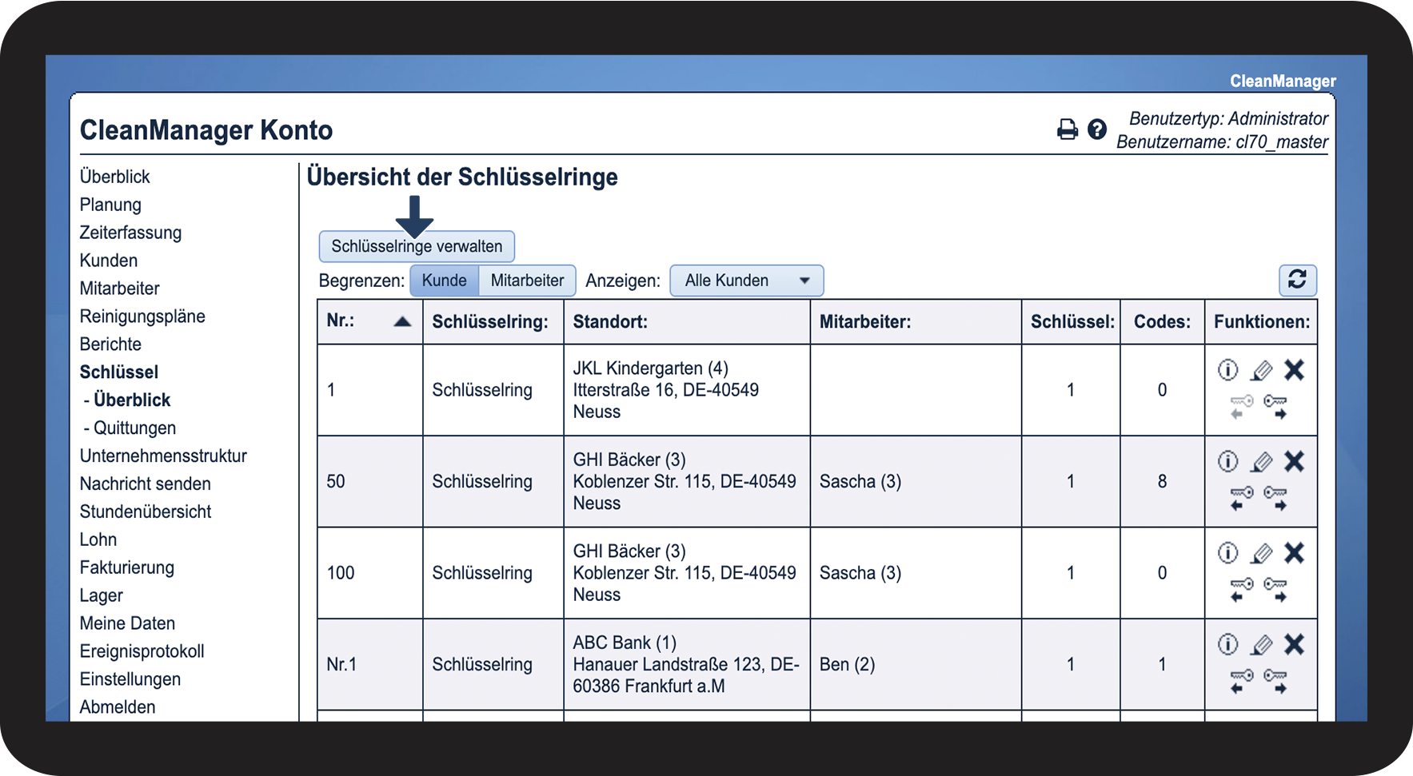
Task: Open the Alle Kunden dropdown
Action: 746,281
